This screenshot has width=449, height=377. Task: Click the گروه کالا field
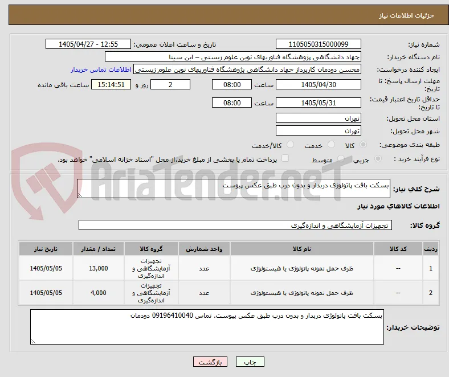(x=235, y=226)
